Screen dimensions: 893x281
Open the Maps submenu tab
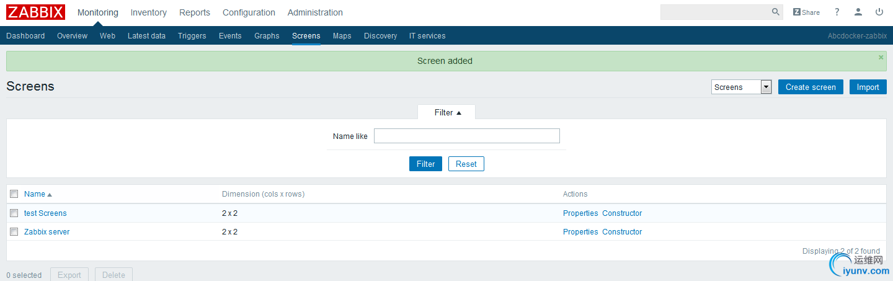click(342, 36)
